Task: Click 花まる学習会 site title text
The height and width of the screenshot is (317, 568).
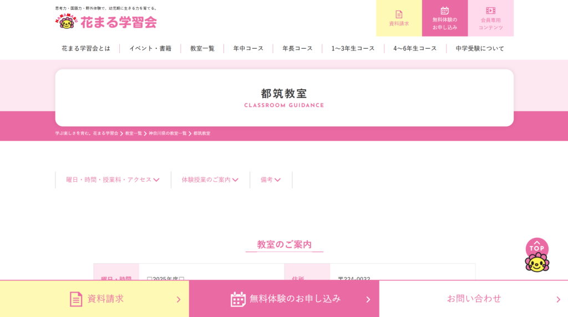Action: pos(119,22)
